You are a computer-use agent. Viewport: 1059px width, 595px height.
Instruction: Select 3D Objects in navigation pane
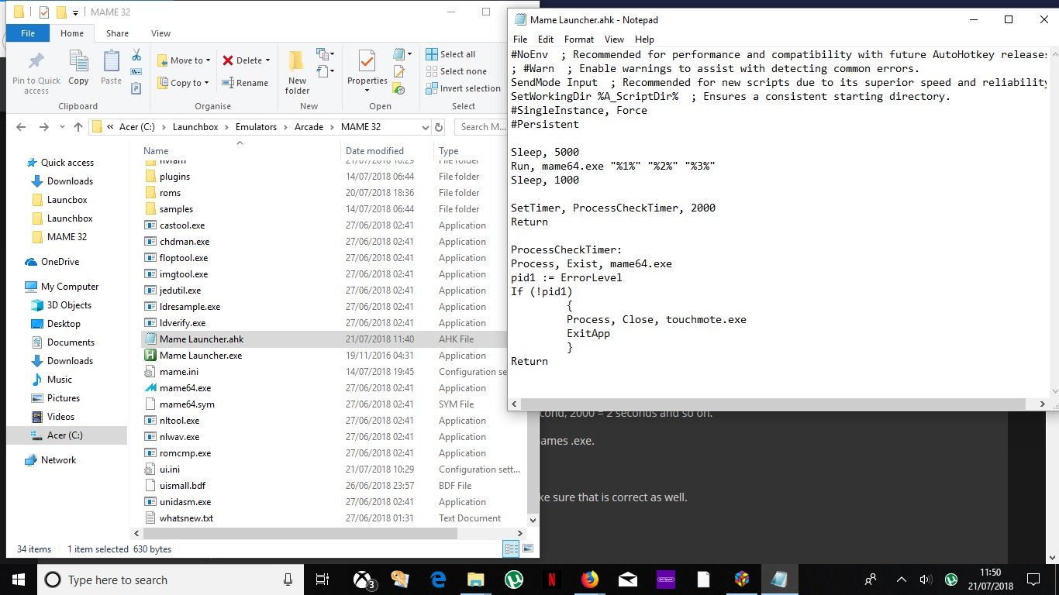(x=69, y=305)
